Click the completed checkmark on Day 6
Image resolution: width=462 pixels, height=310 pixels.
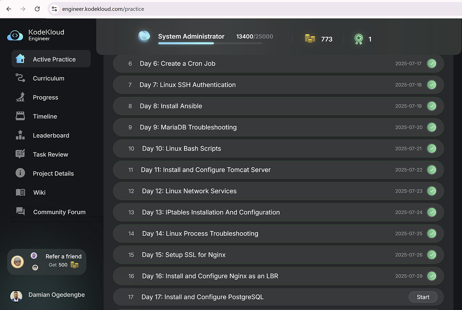click(432, 63)
